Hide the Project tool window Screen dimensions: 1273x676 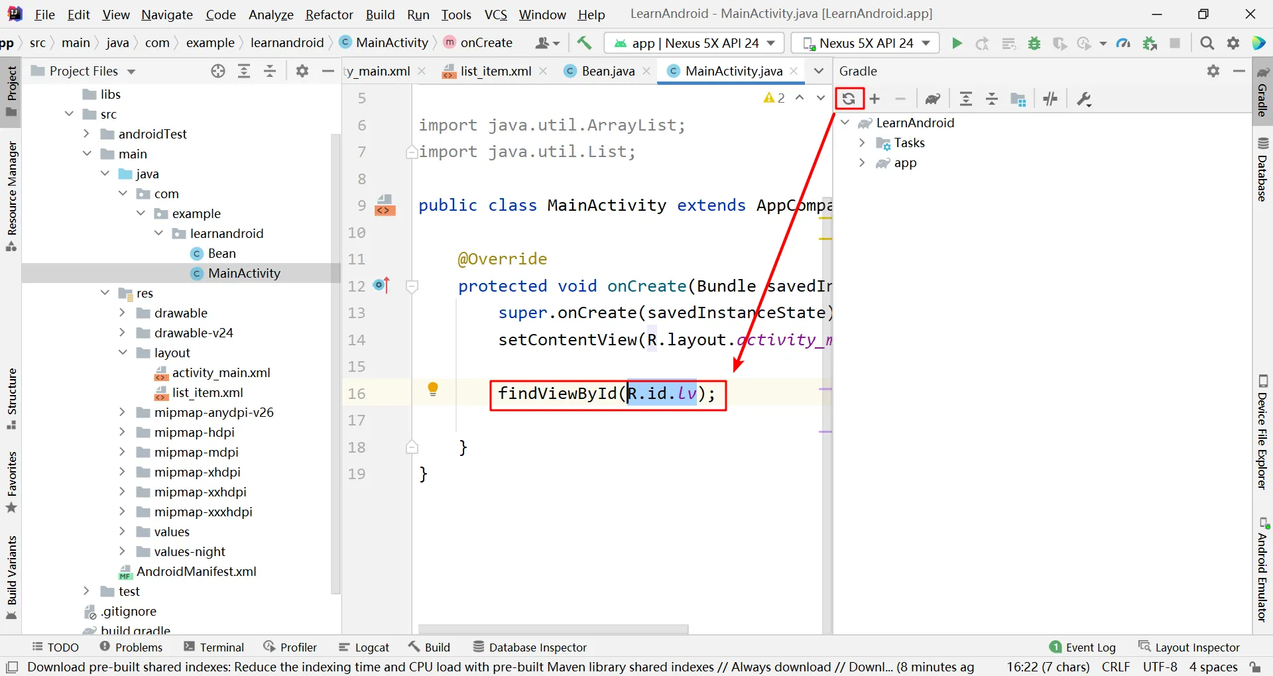[328, 71]
